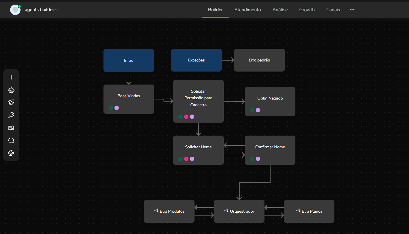Select the Início block in the flow
This screenshot has height=234, width=409.
(128, 60)
